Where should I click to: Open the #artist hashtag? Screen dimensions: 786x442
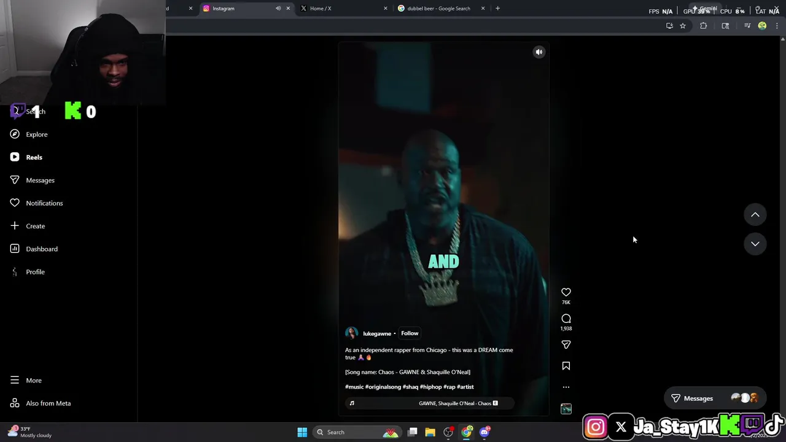pyautogui.click(x=465, y=387)
